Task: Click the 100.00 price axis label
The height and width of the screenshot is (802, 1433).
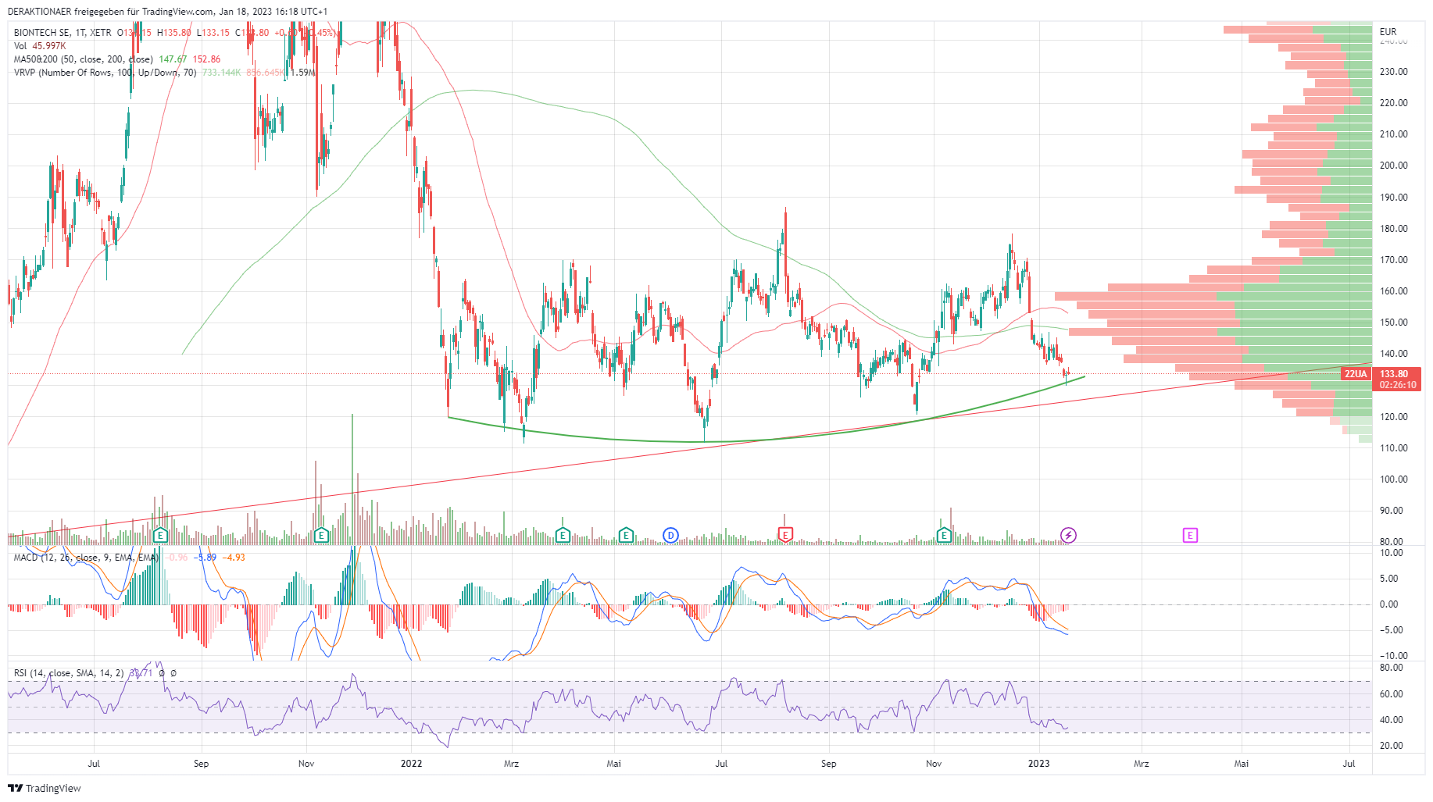Action: 1393,479
